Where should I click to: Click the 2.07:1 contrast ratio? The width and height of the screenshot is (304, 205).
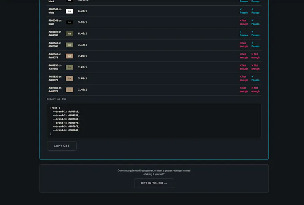[82, 67]
